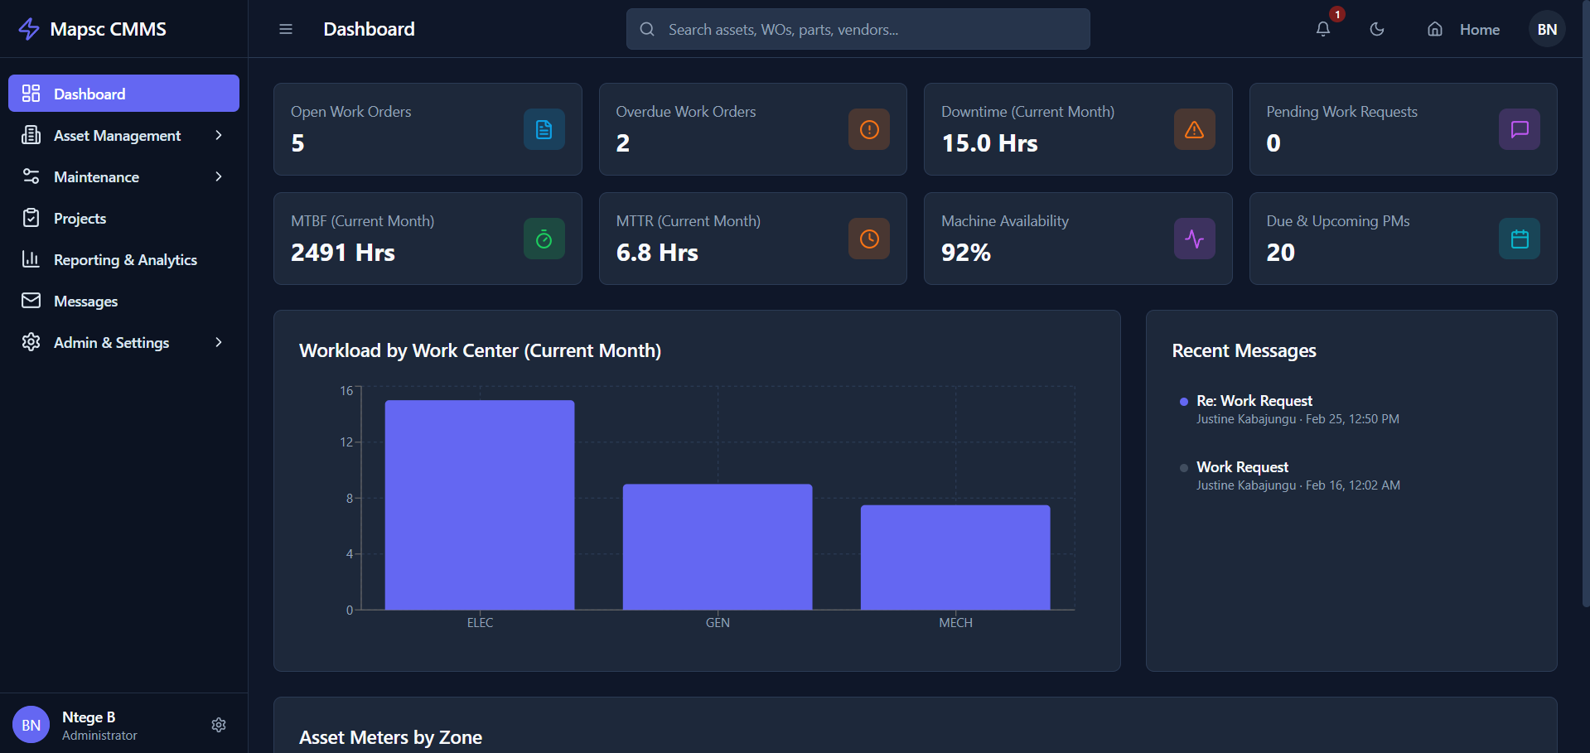The width and height of the screenshot is (1590, 753).
Task: Click the Pending Work Requests chat icon
Action: 1520,129
